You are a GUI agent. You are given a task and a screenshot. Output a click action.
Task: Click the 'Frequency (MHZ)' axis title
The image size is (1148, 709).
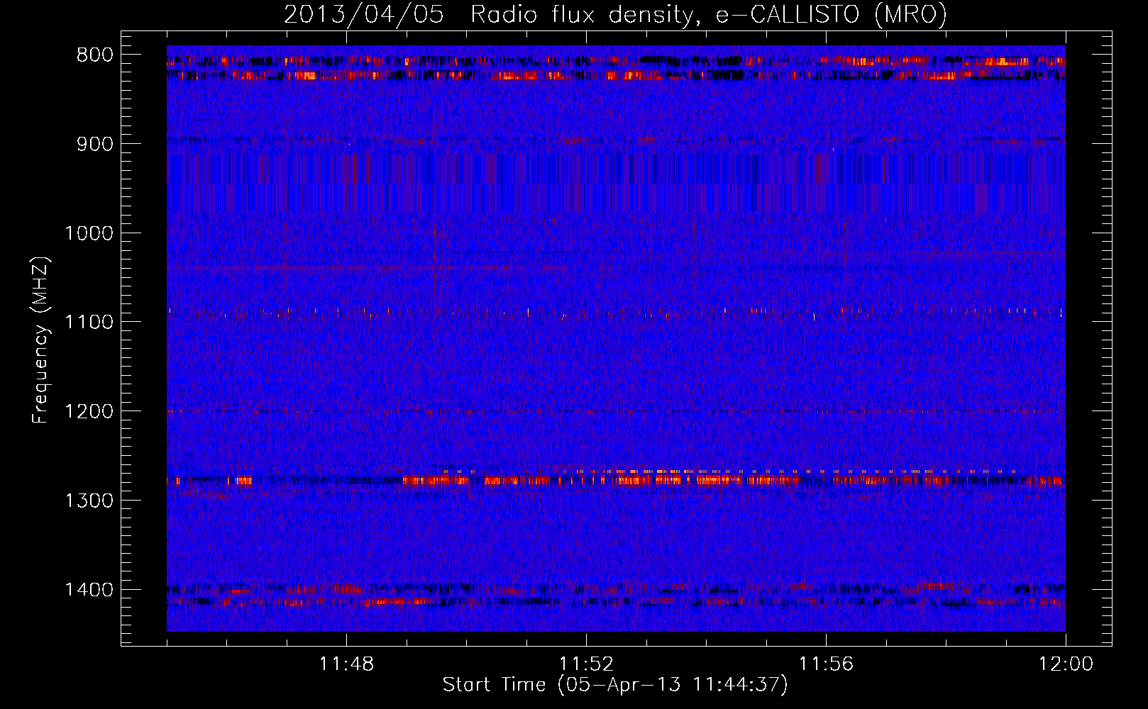pyautogui.click(x=40, y=340)
